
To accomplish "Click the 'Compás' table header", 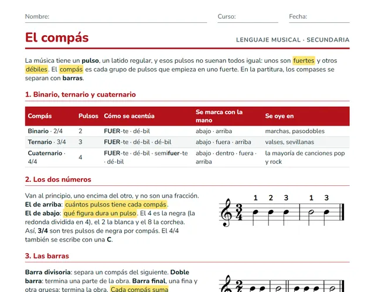I will [40, 116].
